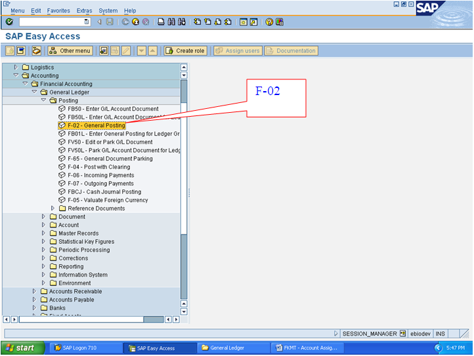Viewport: 474px width, 356px height.
Task: Click the Create New Session icon
Action: 244,22
